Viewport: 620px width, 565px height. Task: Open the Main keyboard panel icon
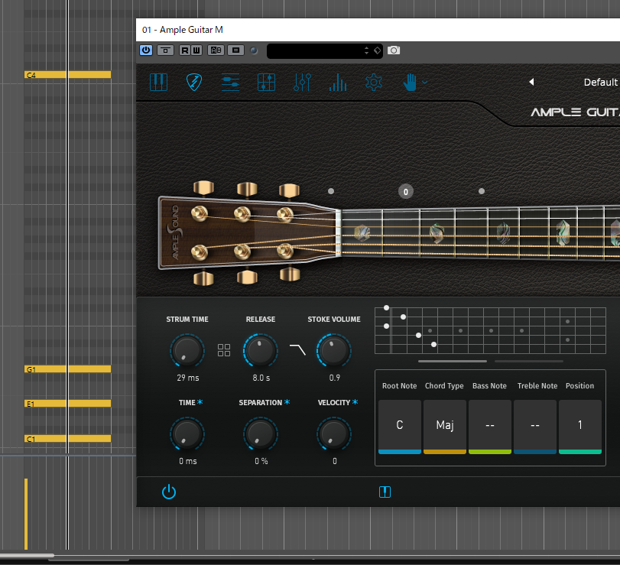point(158,83)
